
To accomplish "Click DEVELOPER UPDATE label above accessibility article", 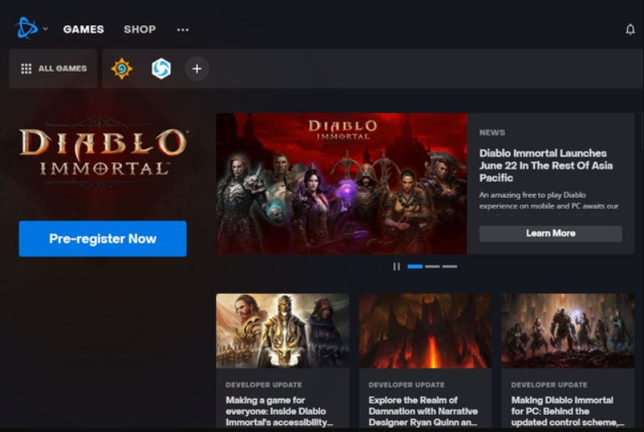I will point(263,385).
